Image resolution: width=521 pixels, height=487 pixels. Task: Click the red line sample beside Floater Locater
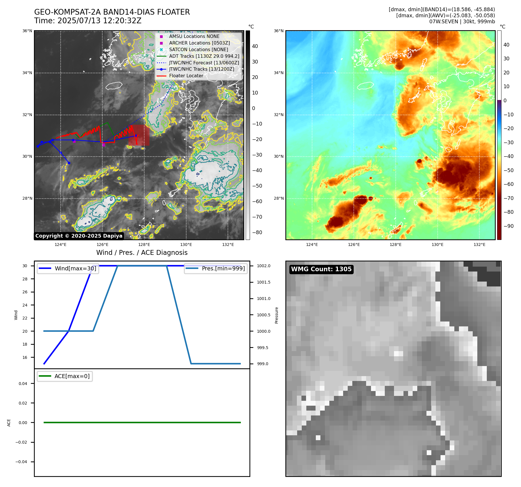point(161,76)
